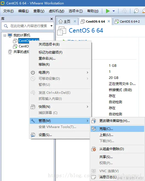Click the search magnifier icon in library

pyautogui.click(x=6, y=26)
